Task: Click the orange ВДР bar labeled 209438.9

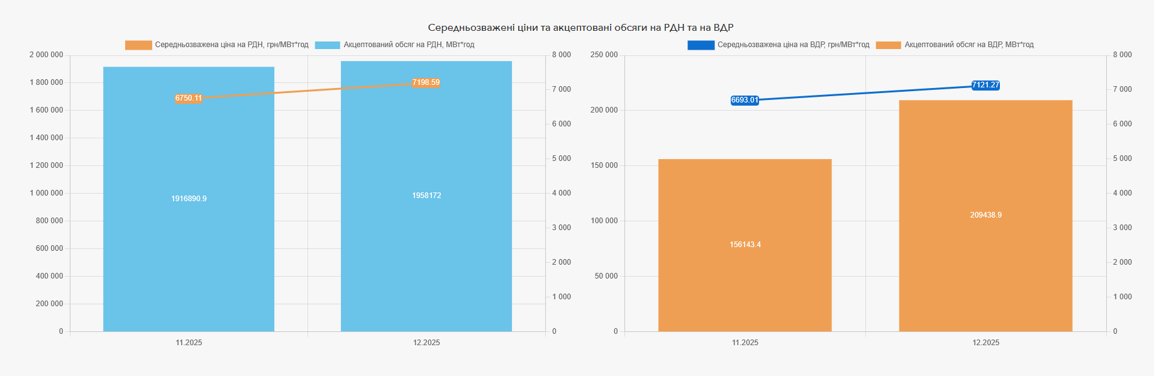Action: pyautogui.click(x=985, y=264)
